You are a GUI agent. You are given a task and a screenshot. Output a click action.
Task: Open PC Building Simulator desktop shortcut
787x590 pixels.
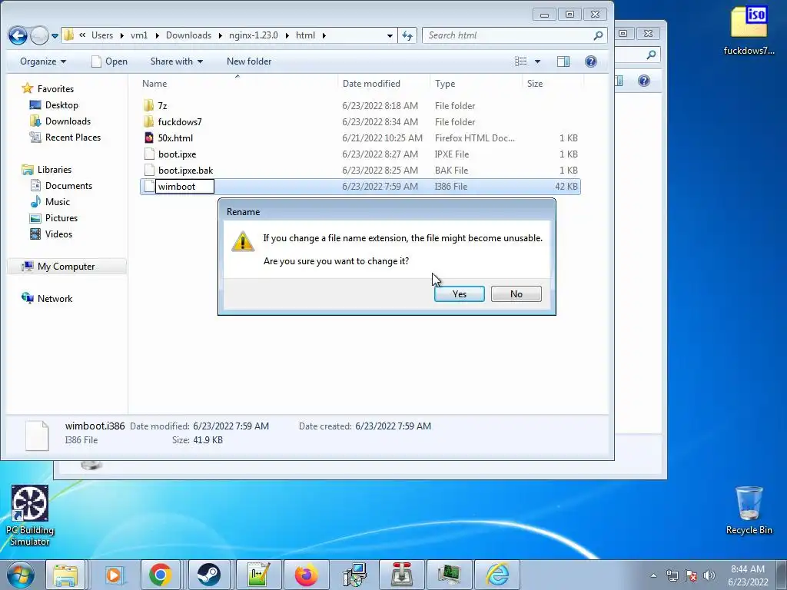pyautogui.click(x=30, y=515)
